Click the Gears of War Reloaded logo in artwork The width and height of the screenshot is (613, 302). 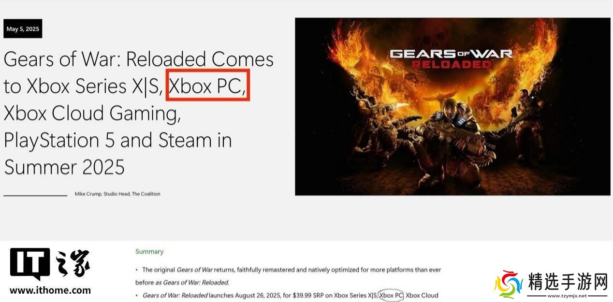point(451,58)
